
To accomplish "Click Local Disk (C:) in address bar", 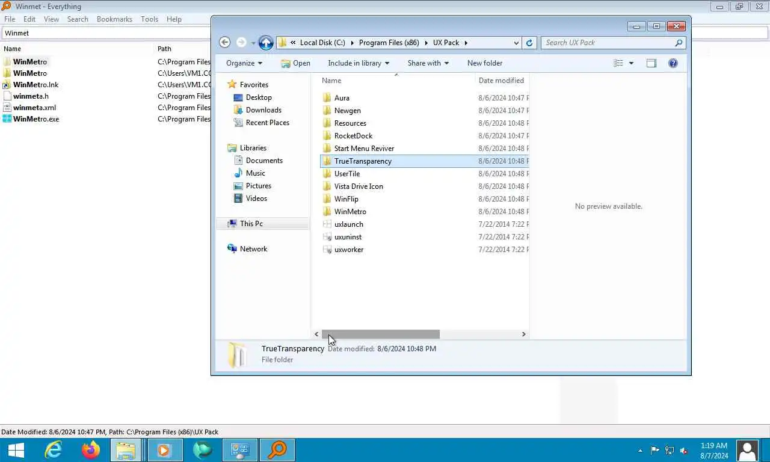I will pyautogui.click(x=322, y=43).
